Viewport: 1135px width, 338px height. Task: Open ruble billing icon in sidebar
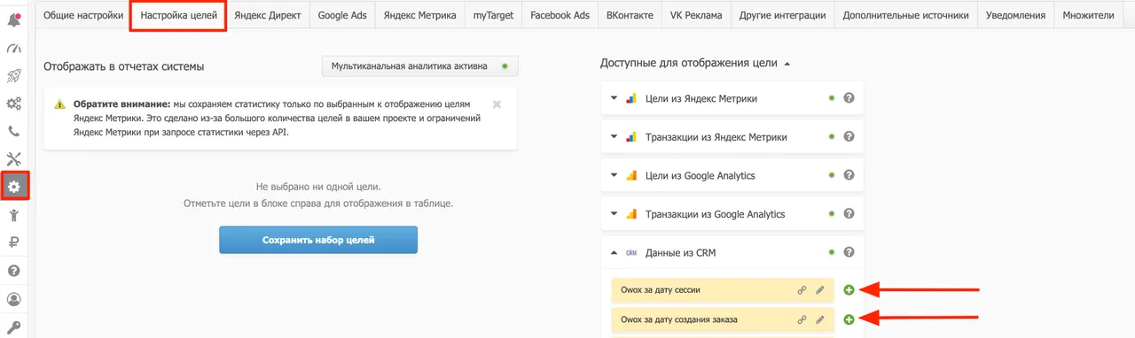pyautogui.click(x=14, y=242)
